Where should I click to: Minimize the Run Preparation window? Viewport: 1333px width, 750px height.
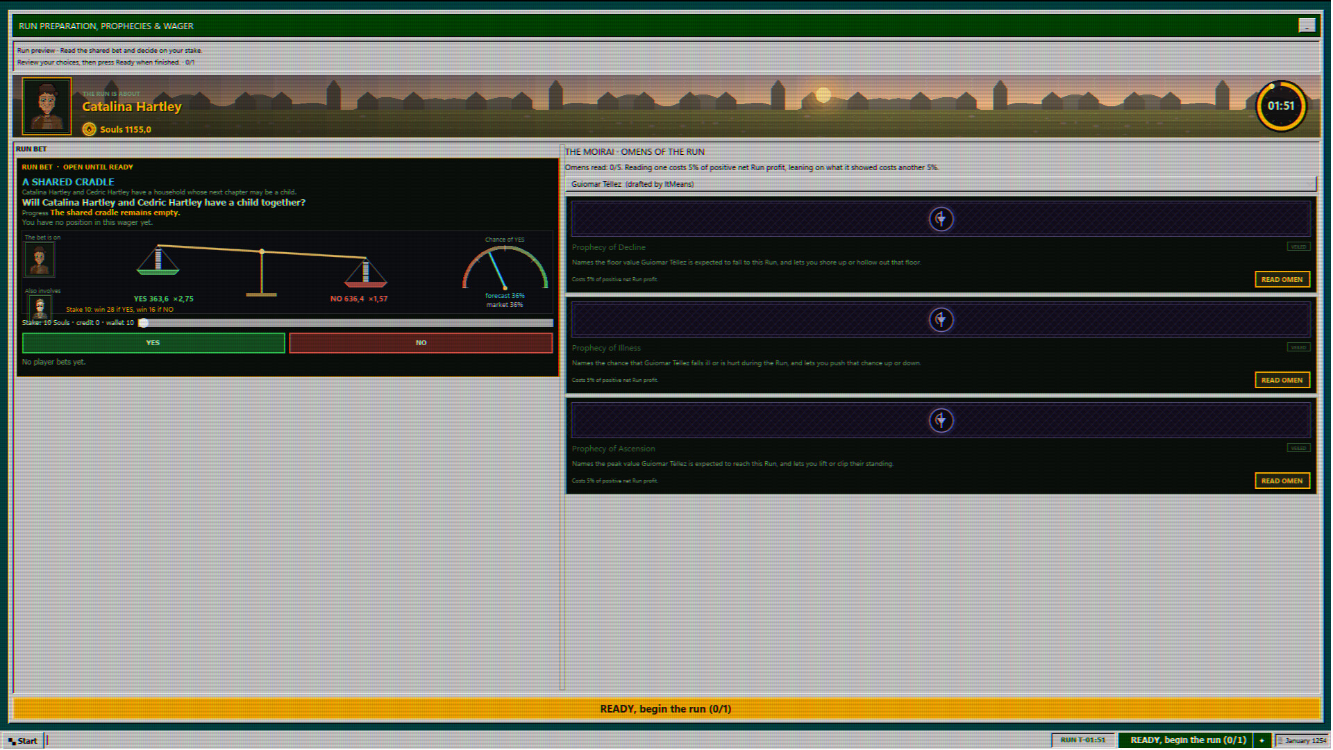point(1307,26)
